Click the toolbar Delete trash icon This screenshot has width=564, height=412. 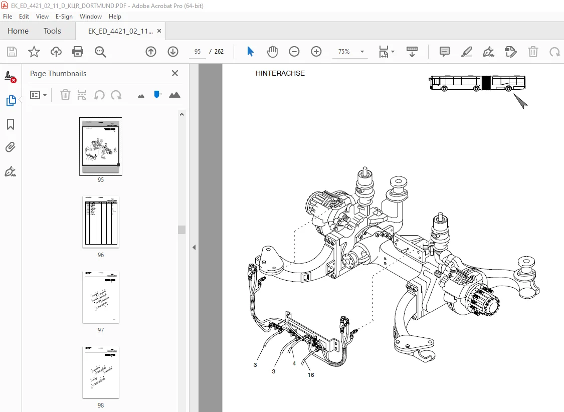(533, 52)
